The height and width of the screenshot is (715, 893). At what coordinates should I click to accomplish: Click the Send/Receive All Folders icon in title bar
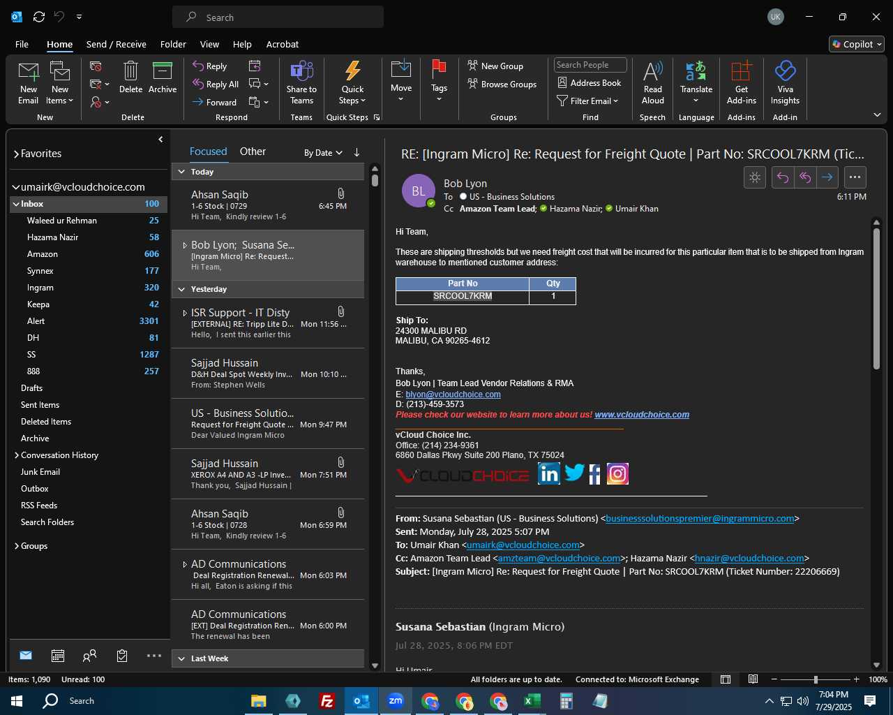coord(39,17)
